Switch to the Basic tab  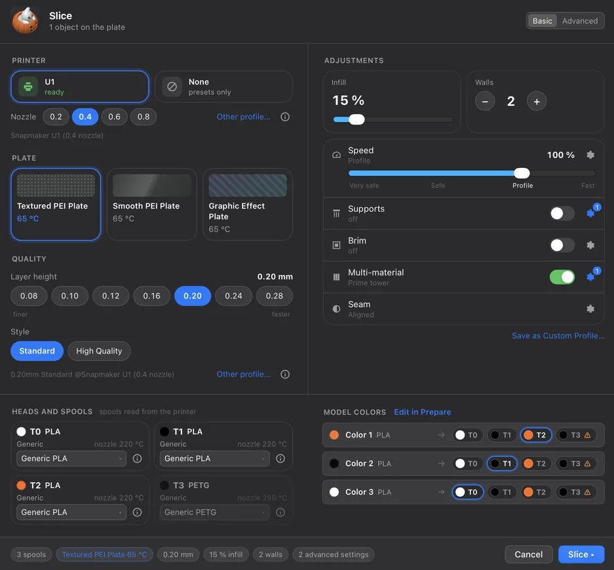coord(543,21)
